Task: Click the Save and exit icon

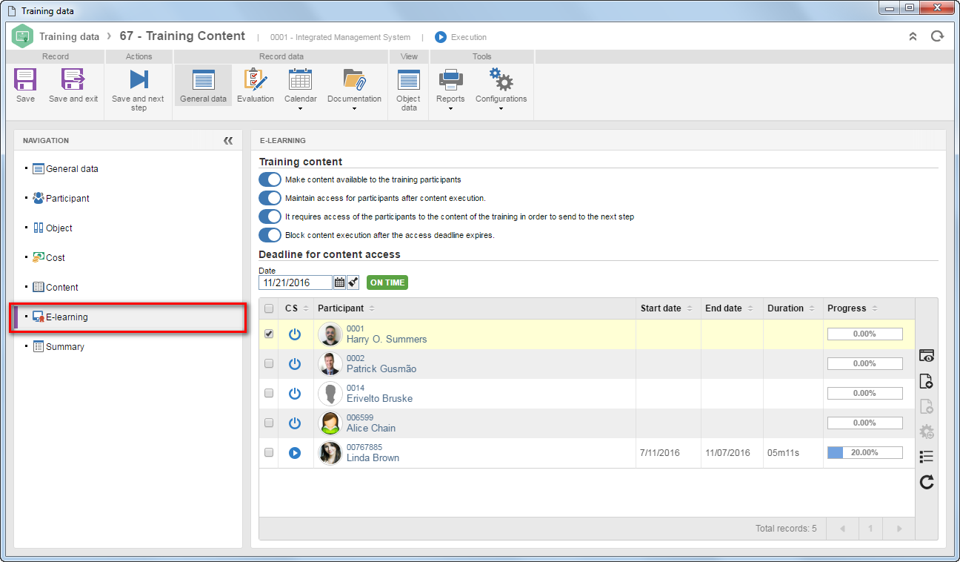Action: pyautogui.click(x=73, y=80)
